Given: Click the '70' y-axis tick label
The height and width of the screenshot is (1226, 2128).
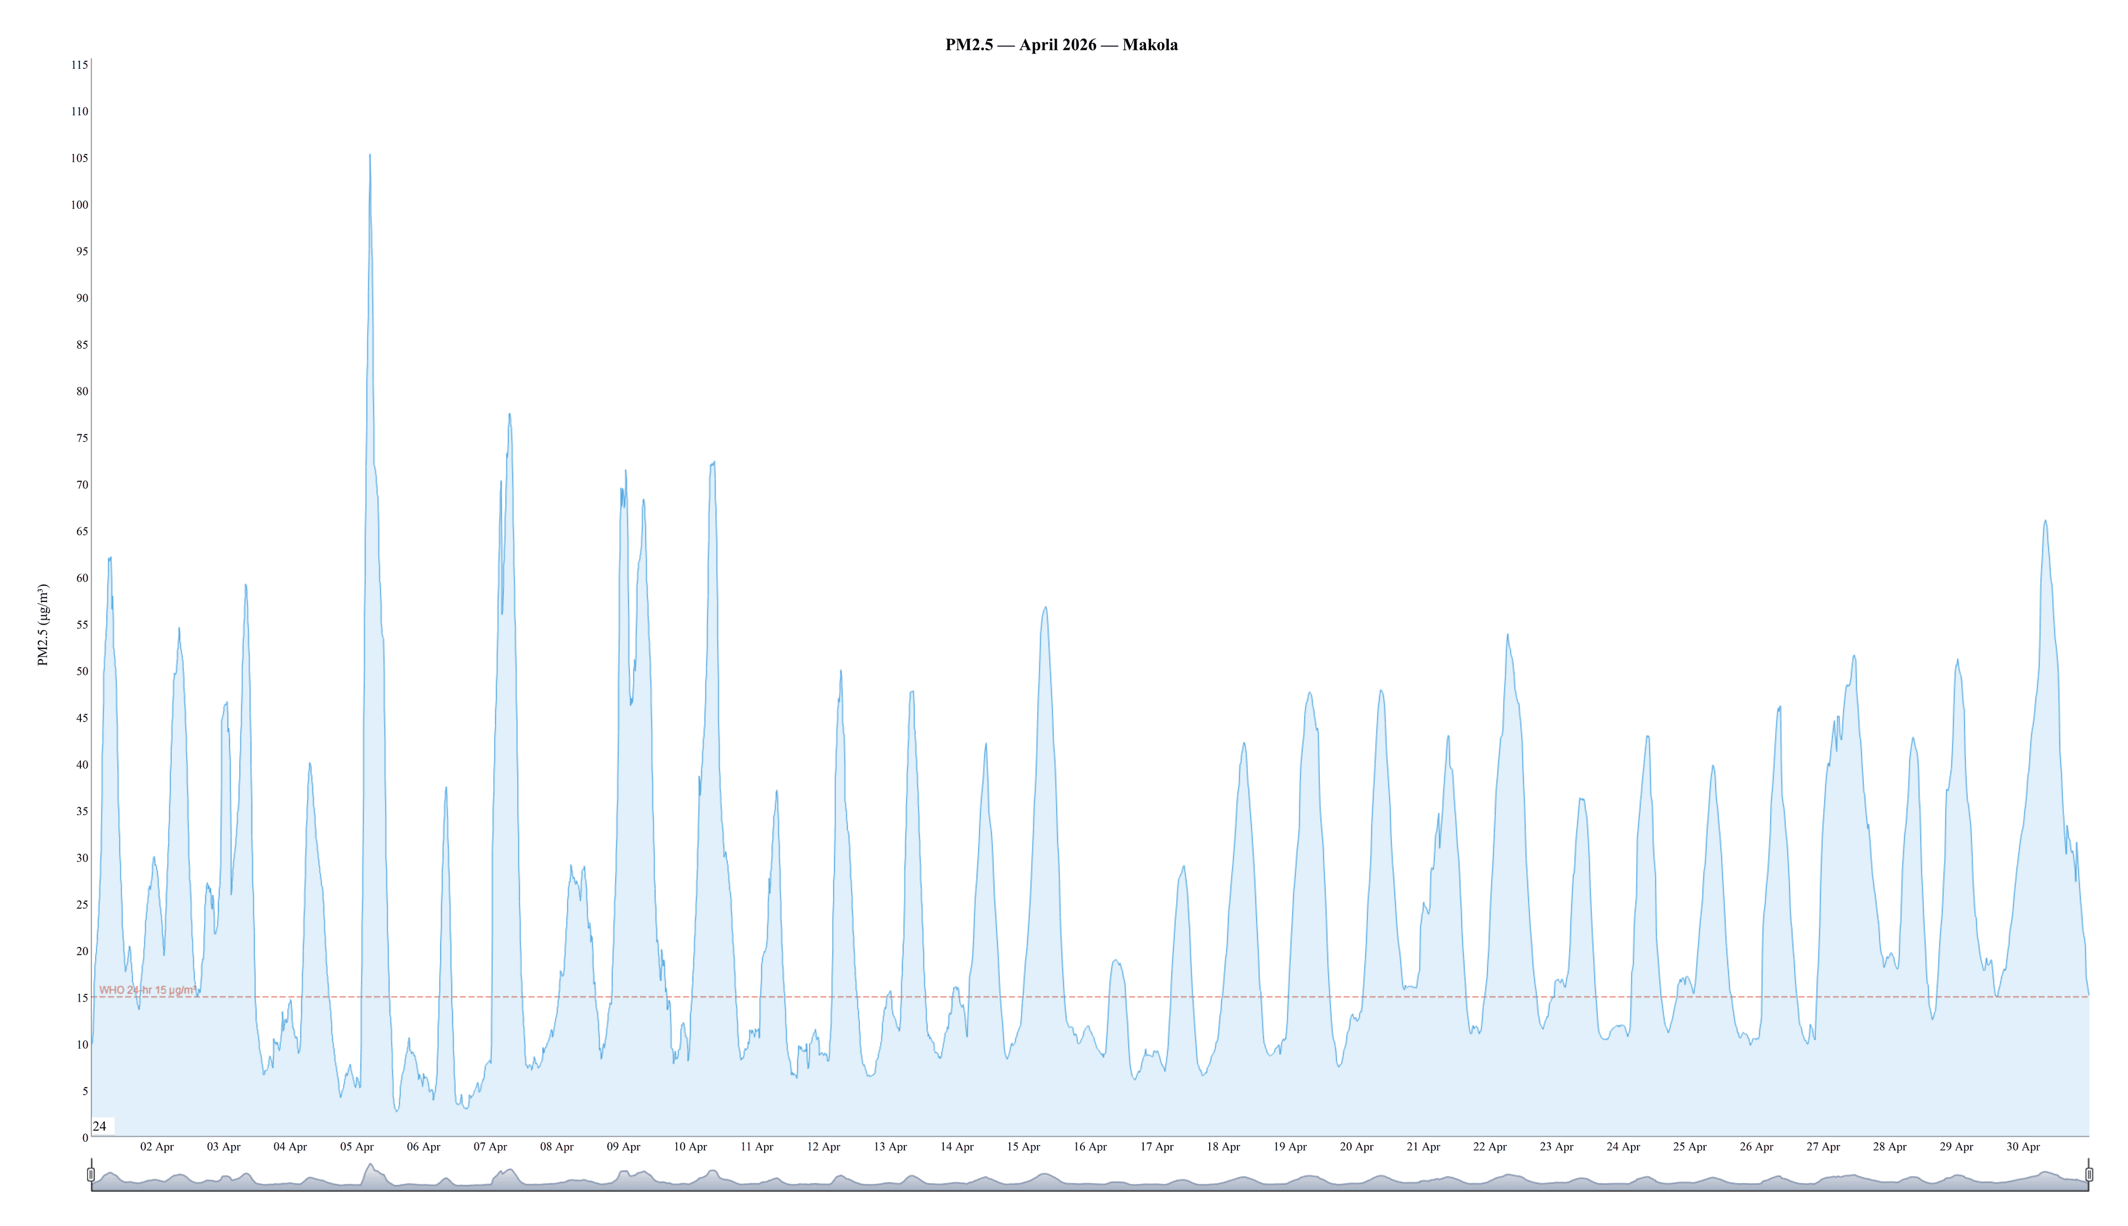Looking at the screenshot, I should click(81, 485).
